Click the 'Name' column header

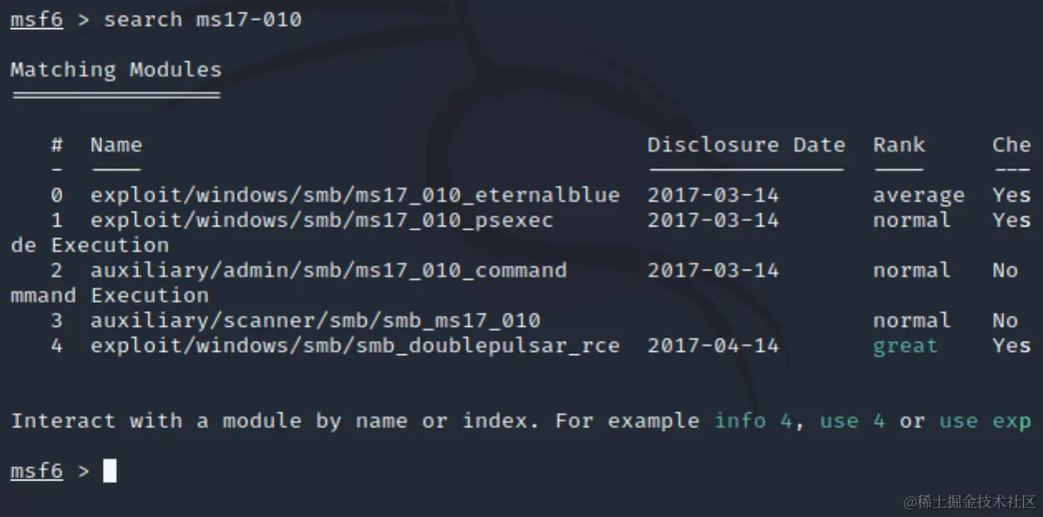click(115, 145)
